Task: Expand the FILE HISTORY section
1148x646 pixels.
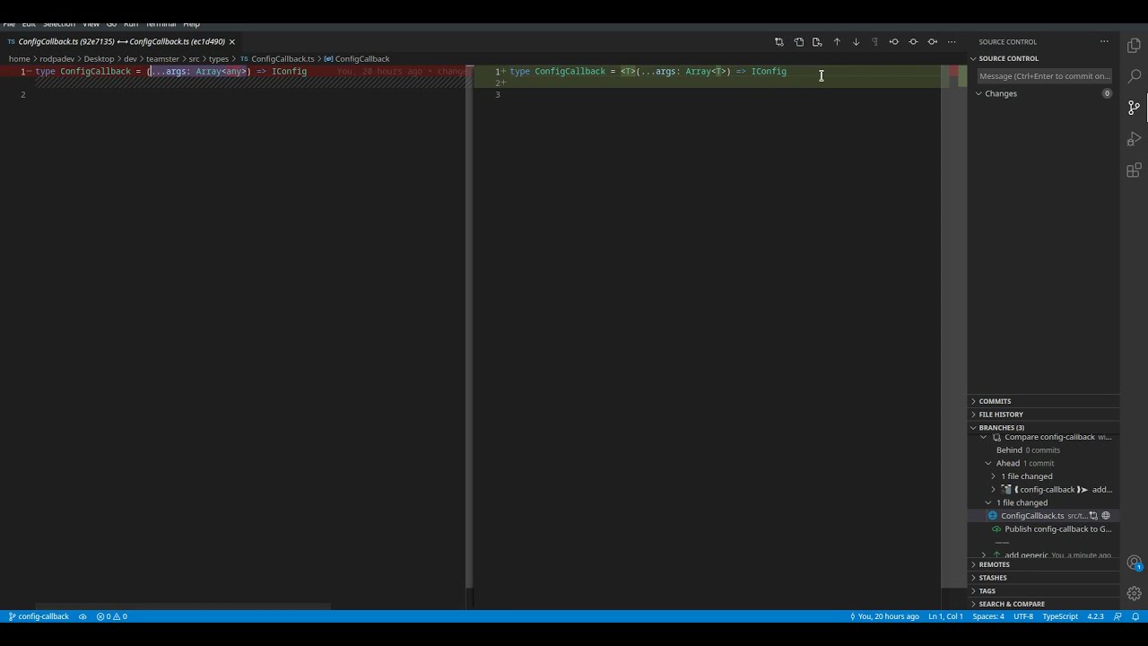Action: click(x=1043, y=415)
